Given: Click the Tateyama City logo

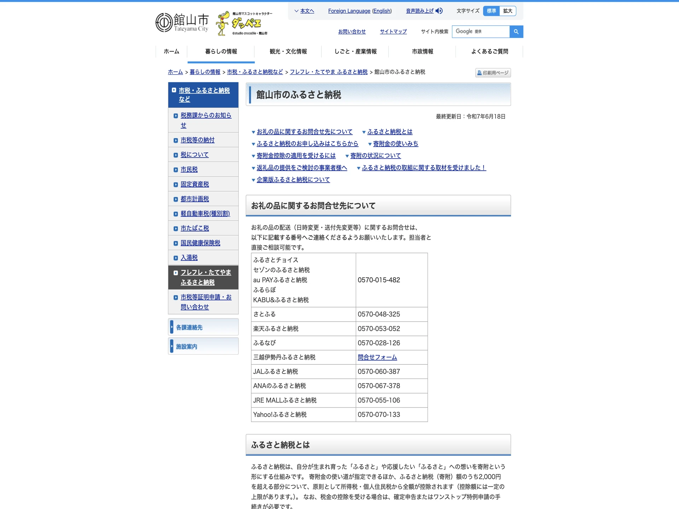Looking at the screenshot, I should tap(182, 23).
